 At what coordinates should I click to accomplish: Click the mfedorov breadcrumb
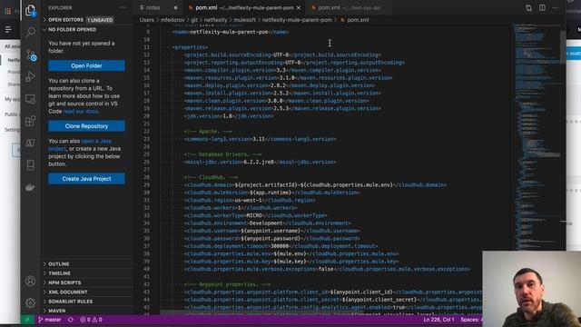click(172, 20)
